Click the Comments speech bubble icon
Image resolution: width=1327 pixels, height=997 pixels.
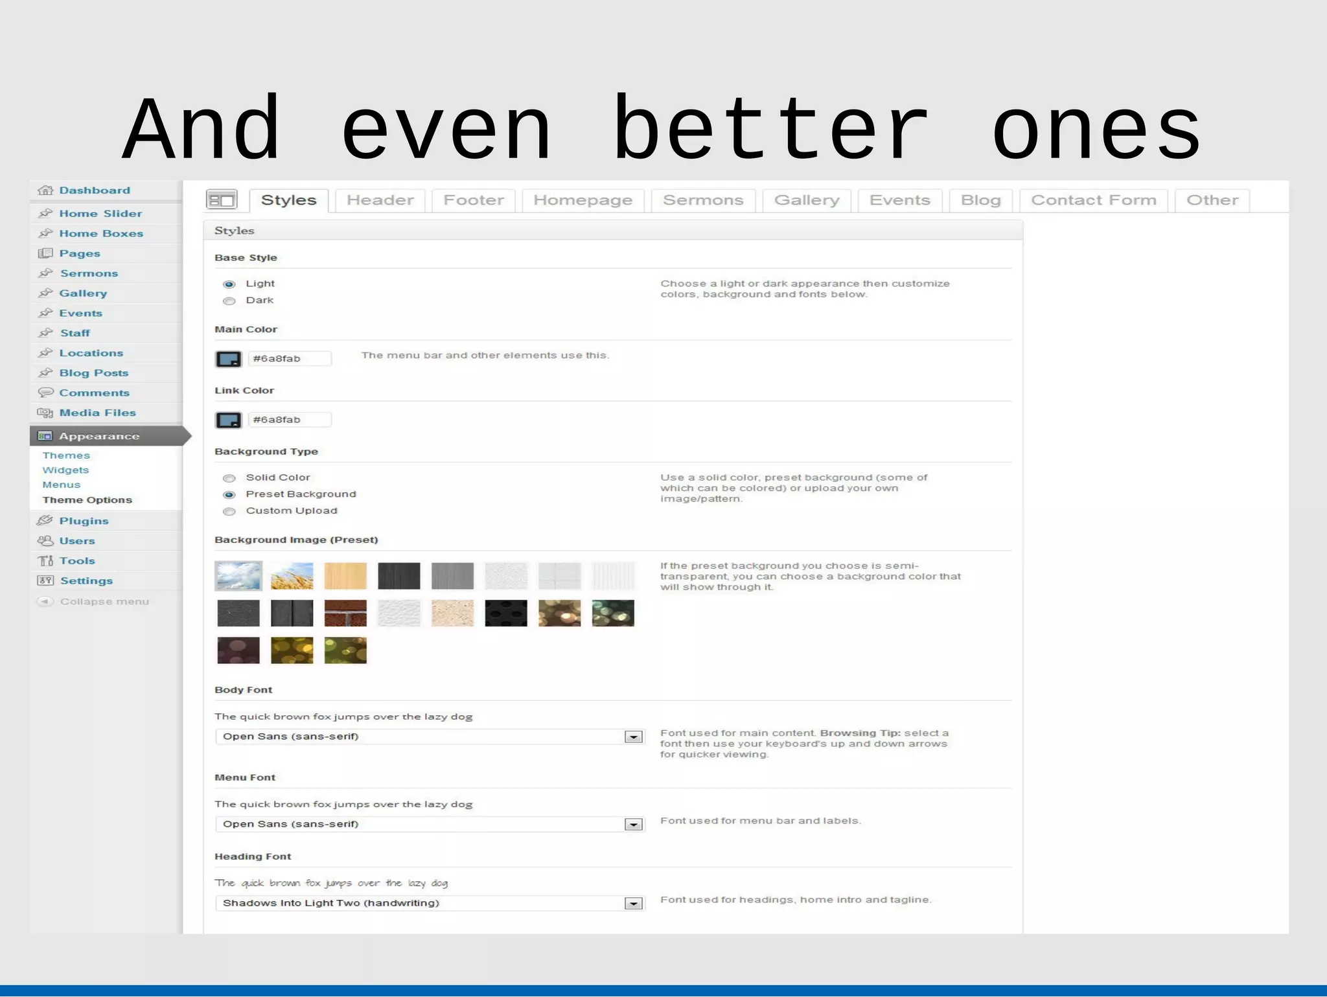click(45, 393)
